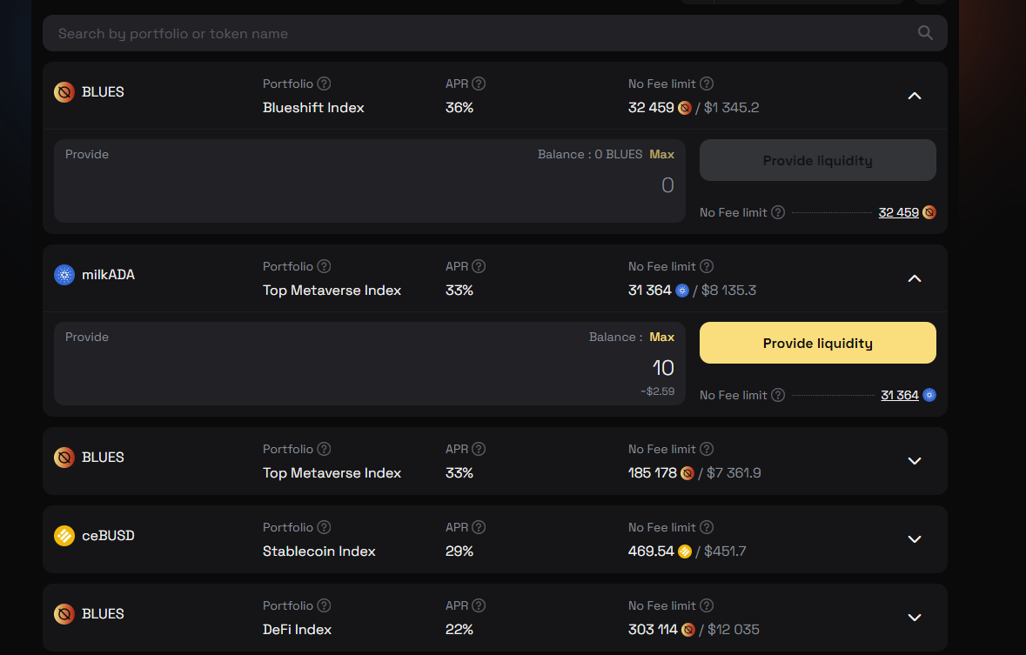
Task: Click the ~$2.59 estimate text
Action: 658,391
